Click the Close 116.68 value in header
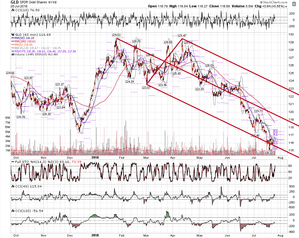This screenshot has height=238, width=299. (220, 6)
